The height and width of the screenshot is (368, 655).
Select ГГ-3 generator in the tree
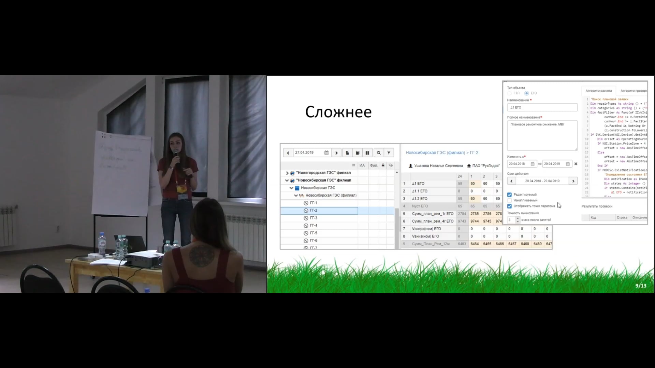[313, 218]
